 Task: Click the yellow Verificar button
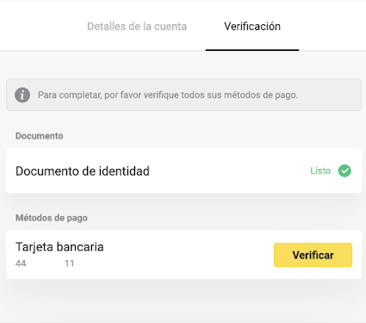click(313, 255)
